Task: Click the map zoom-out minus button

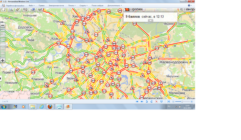Action: coord(3,25)
